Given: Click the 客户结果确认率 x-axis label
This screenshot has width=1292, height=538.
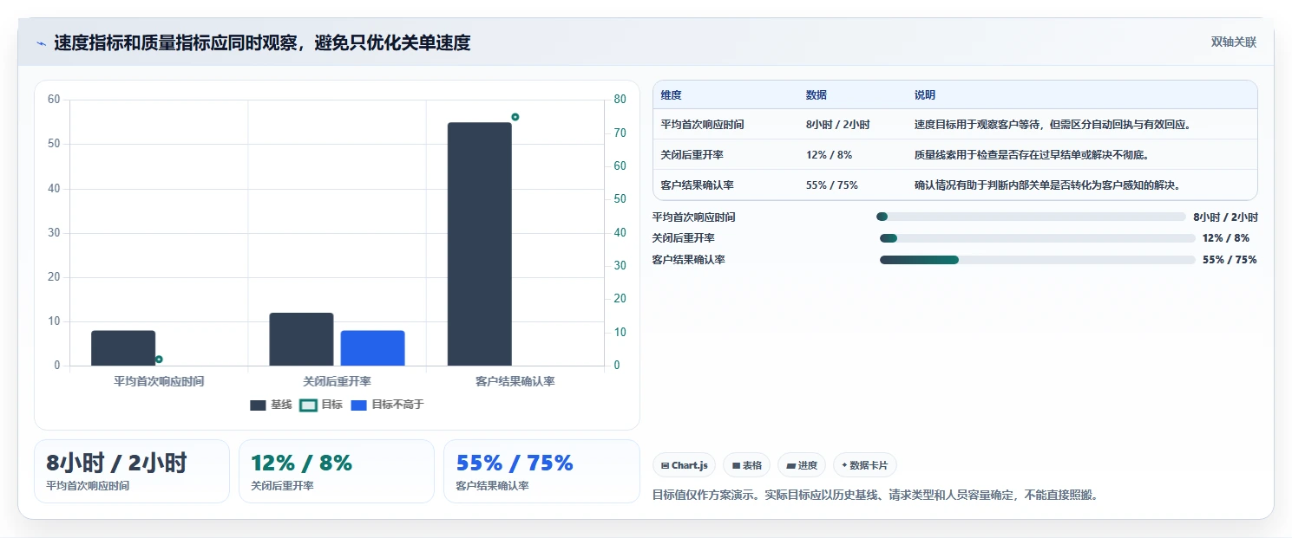Looking at the screenshot, I should tap(515, 381).
